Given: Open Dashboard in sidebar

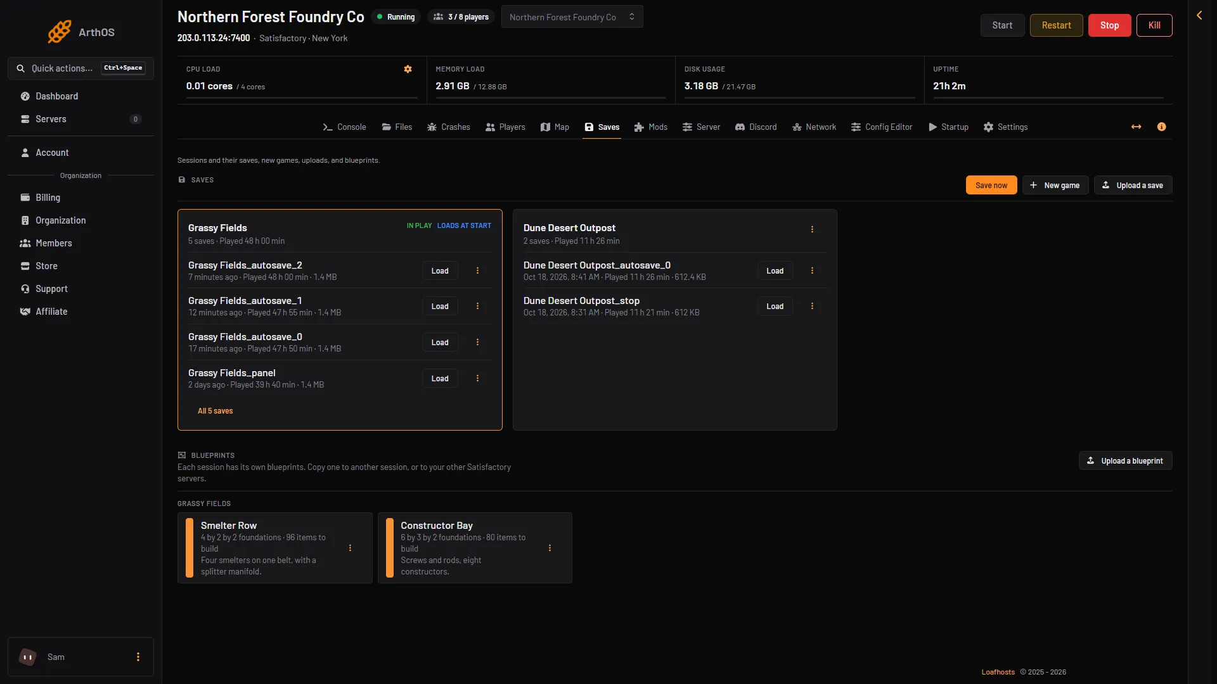Looking at the screenshot, I should tap(80, 96).
